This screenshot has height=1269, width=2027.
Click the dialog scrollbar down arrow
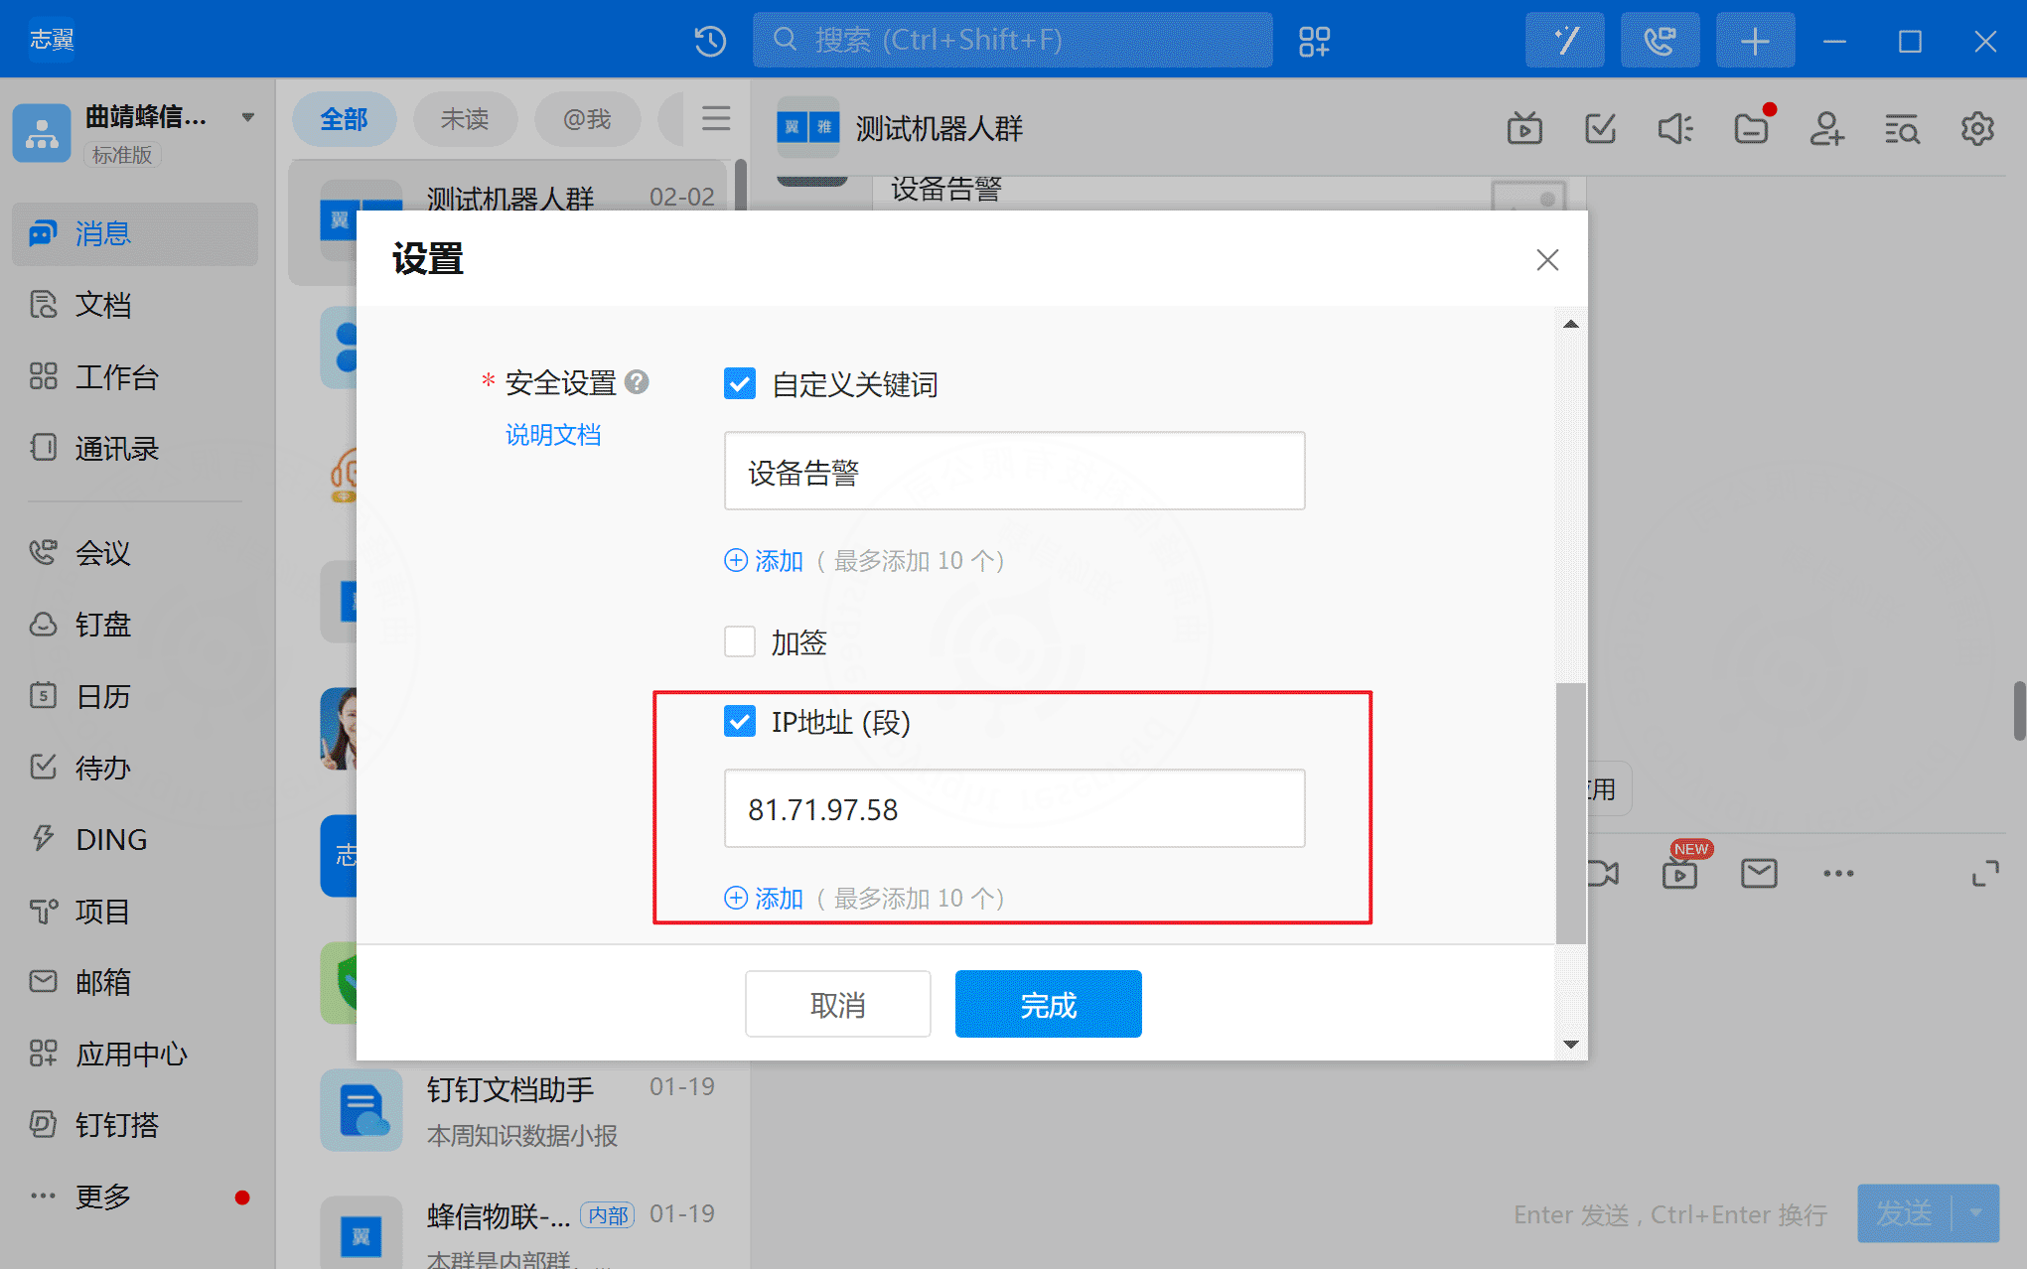pos(1571,1044)
